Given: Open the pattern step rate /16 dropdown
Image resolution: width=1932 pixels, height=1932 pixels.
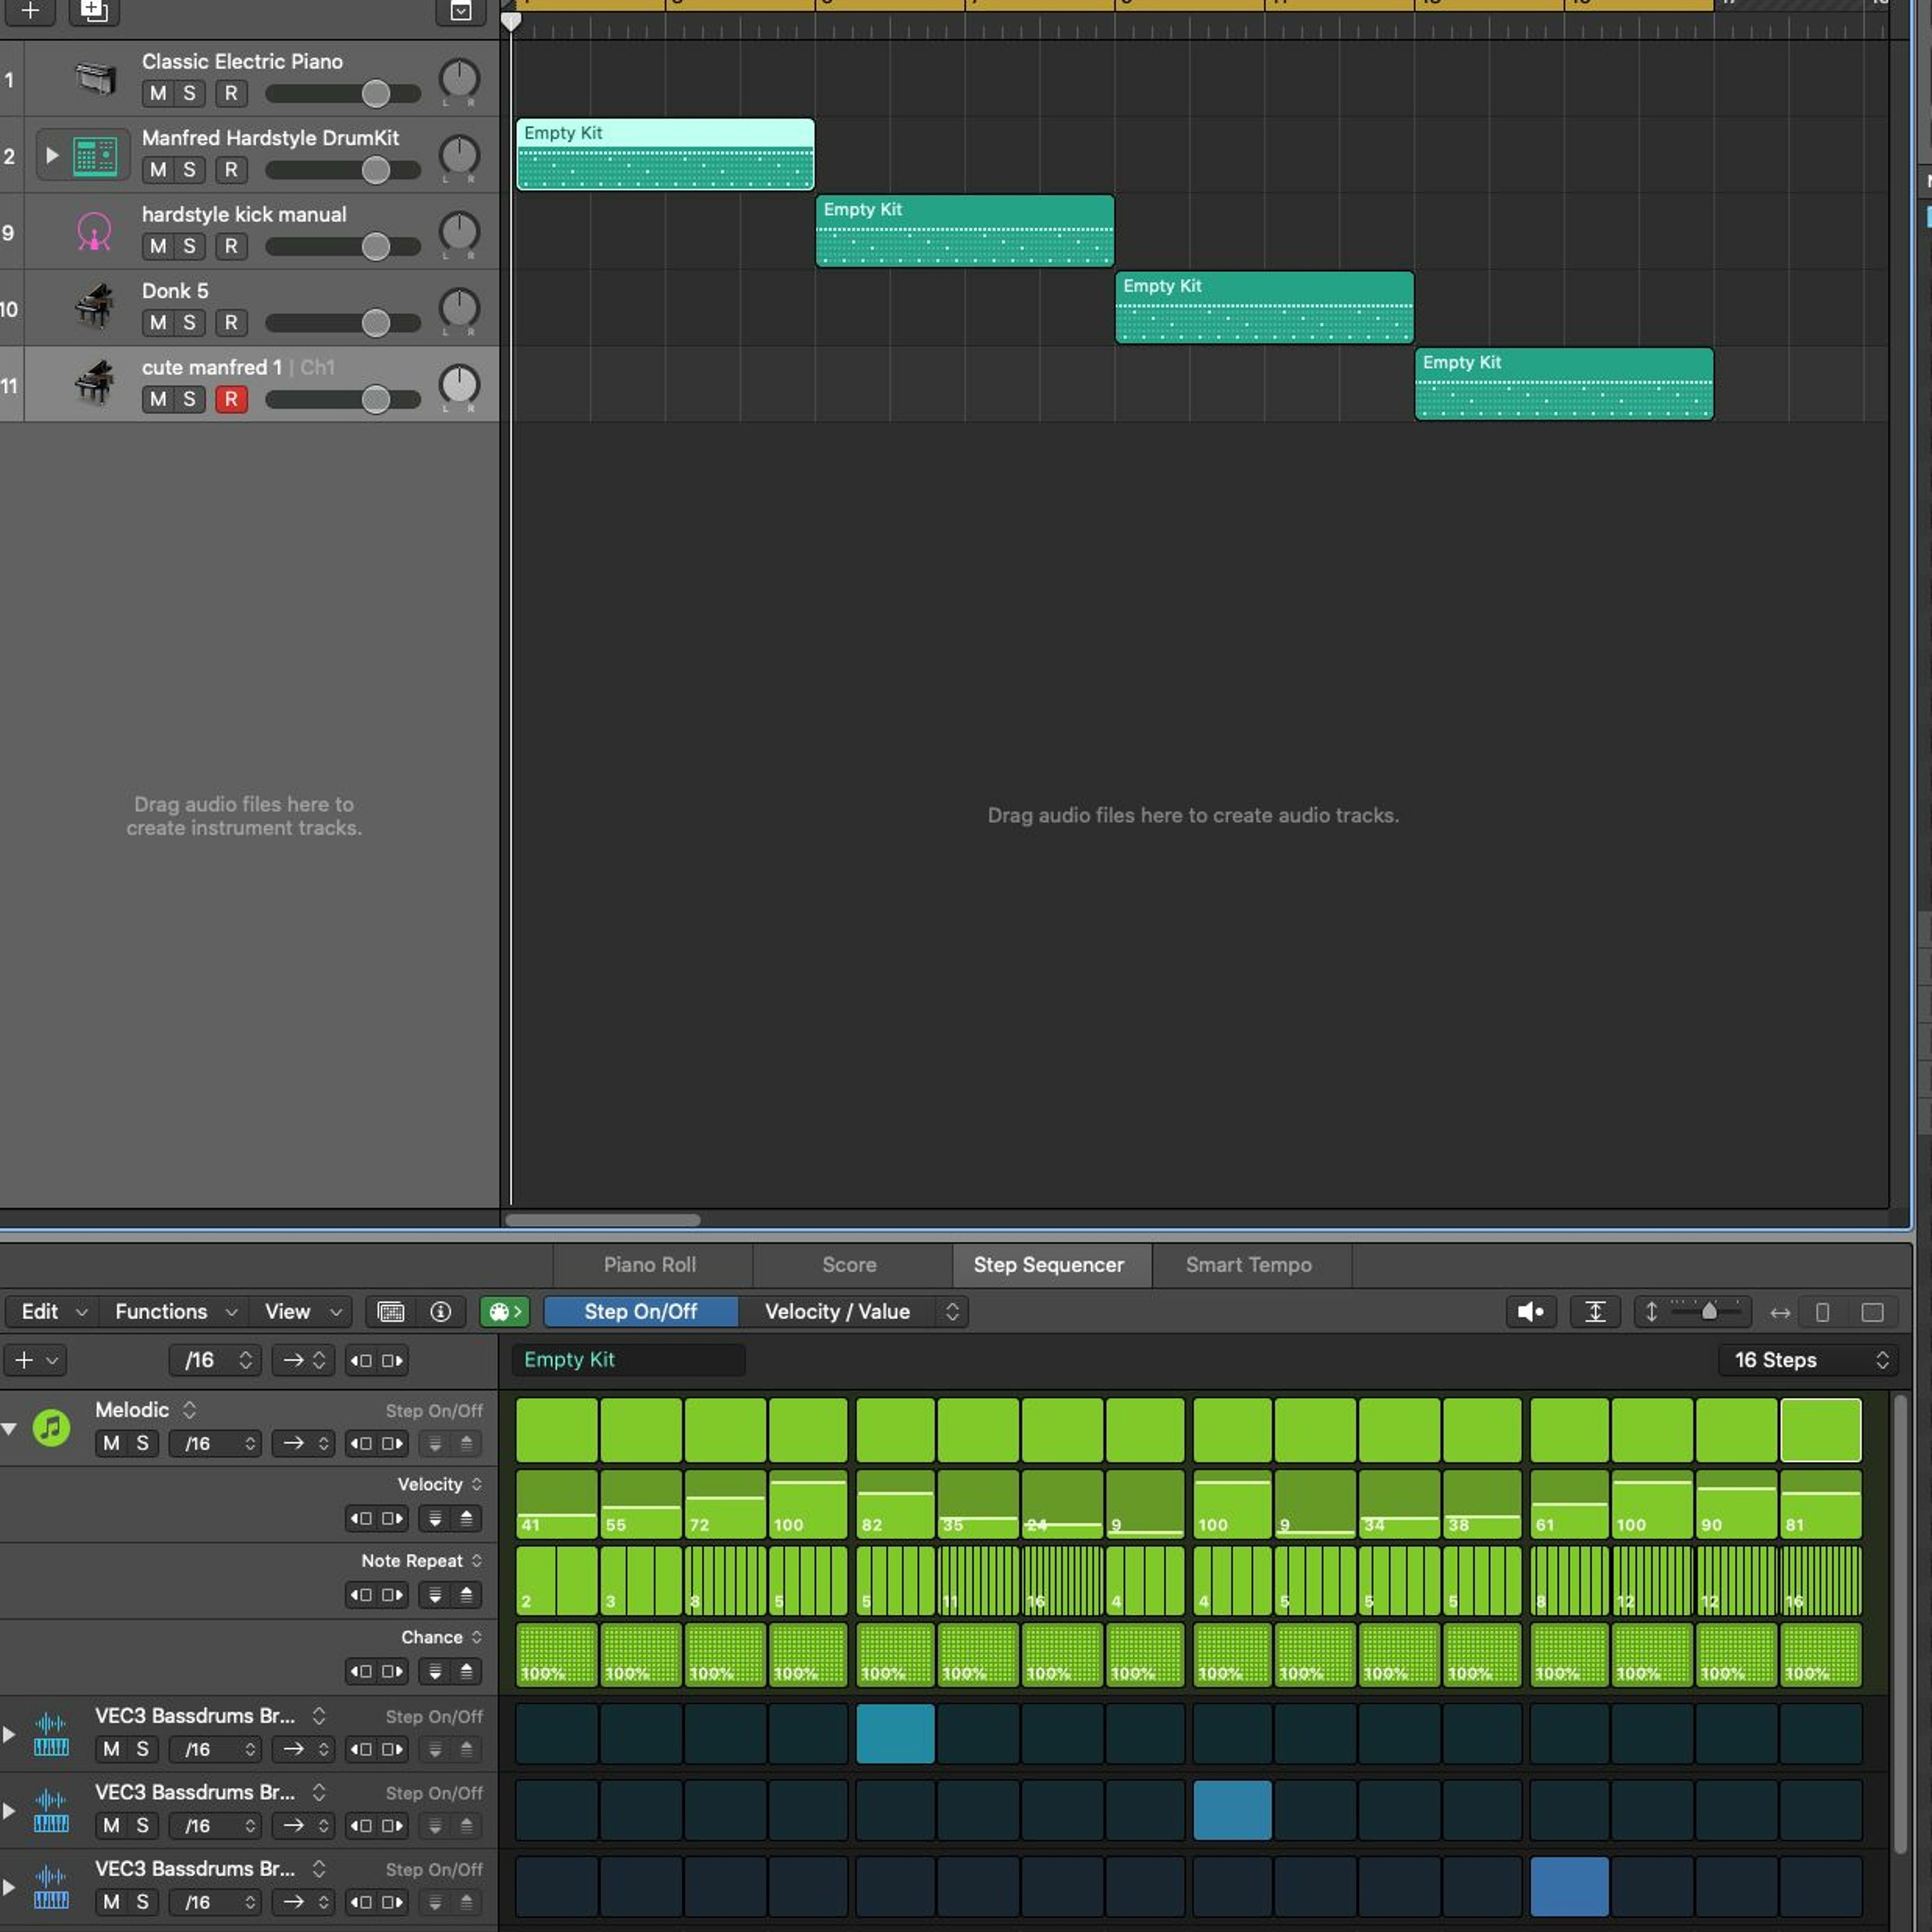Looking at the screenshot, I should pos(216,1360).
